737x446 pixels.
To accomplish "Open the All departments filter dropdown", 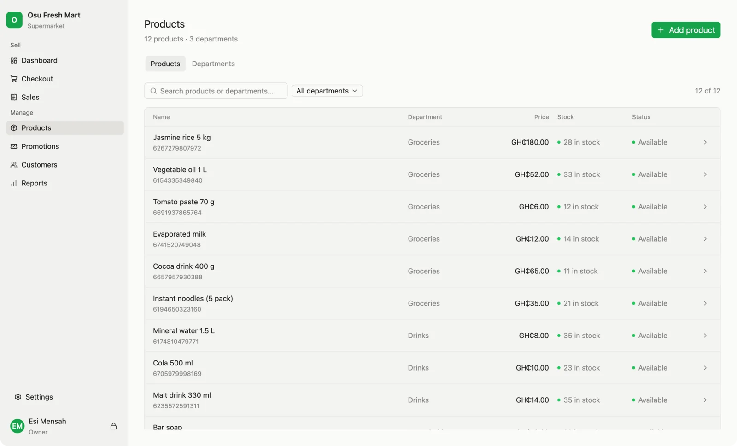I will [x=327, y=91].
